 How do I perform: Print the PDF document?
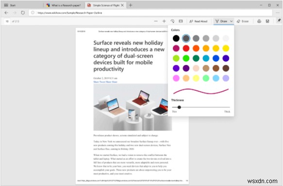[x=259, y=21]
